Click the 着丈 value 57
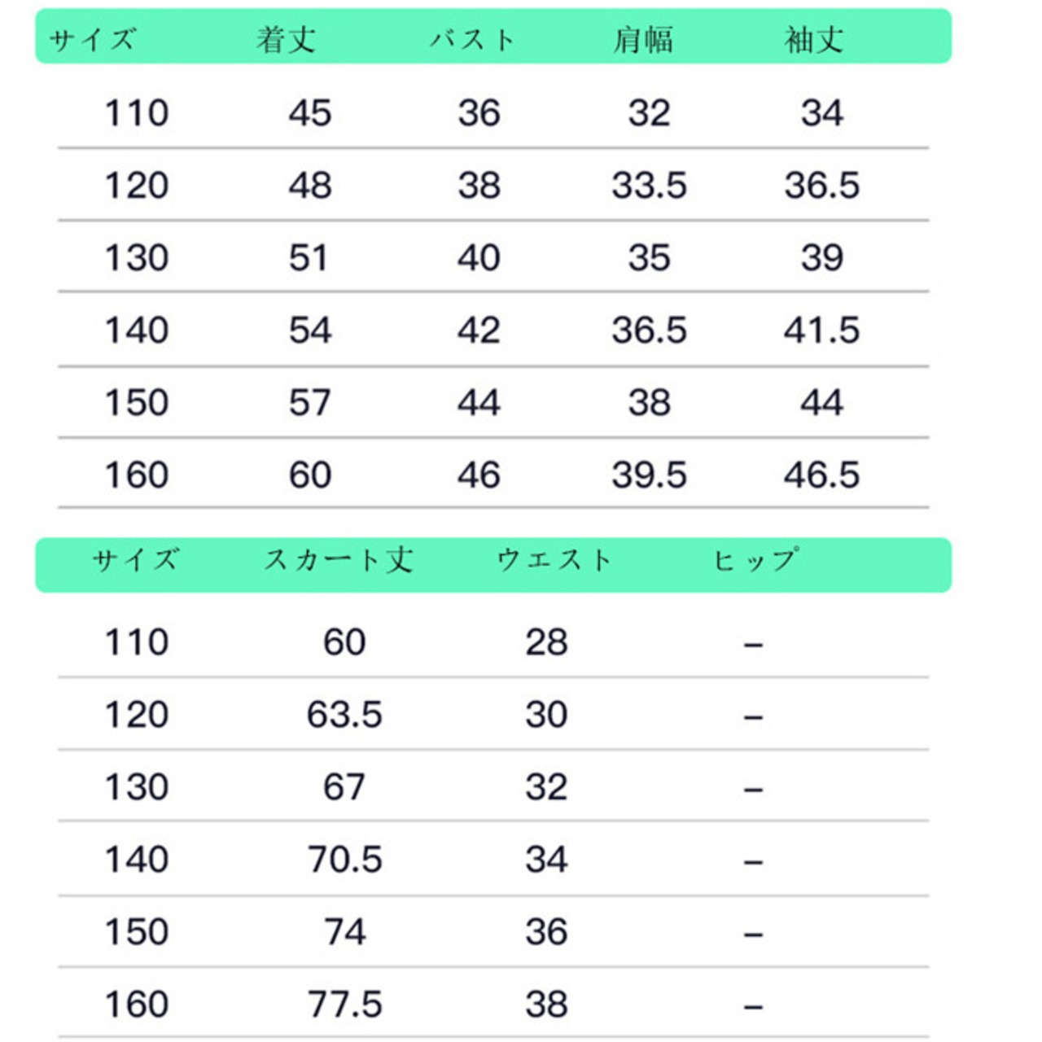This screenshot has width=1042, height=1042. tap(309, 403)
